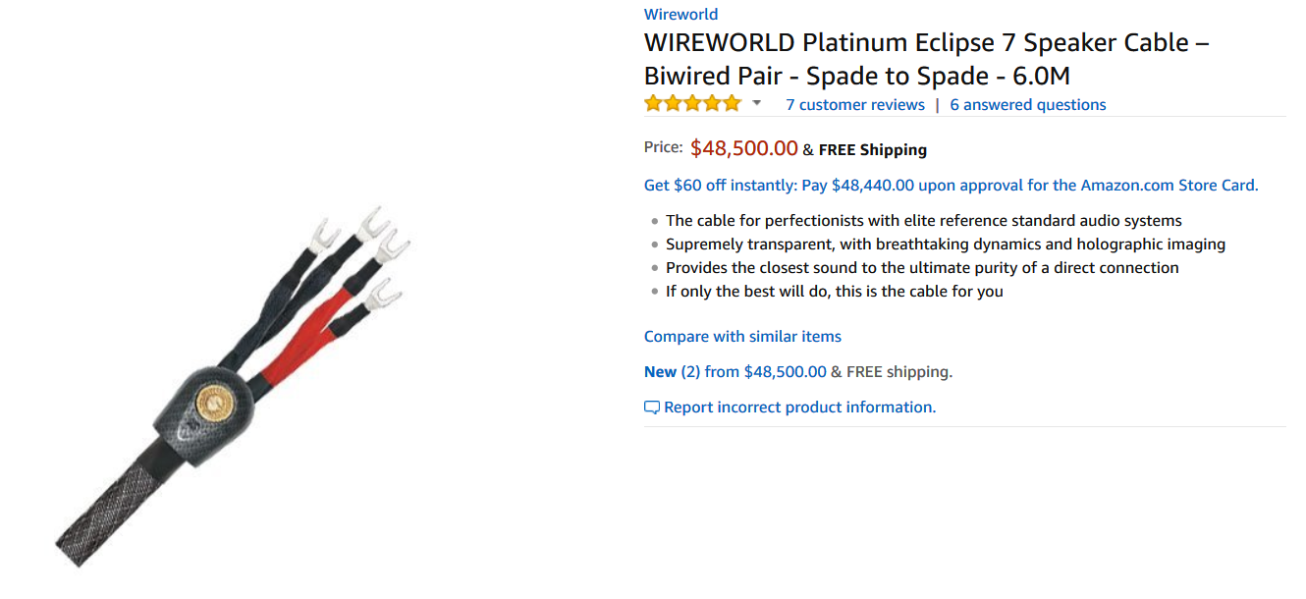The width and height of the screenshot is (1306, 599).
Task: Click Report incorrect product information
Action: [799, 408]
